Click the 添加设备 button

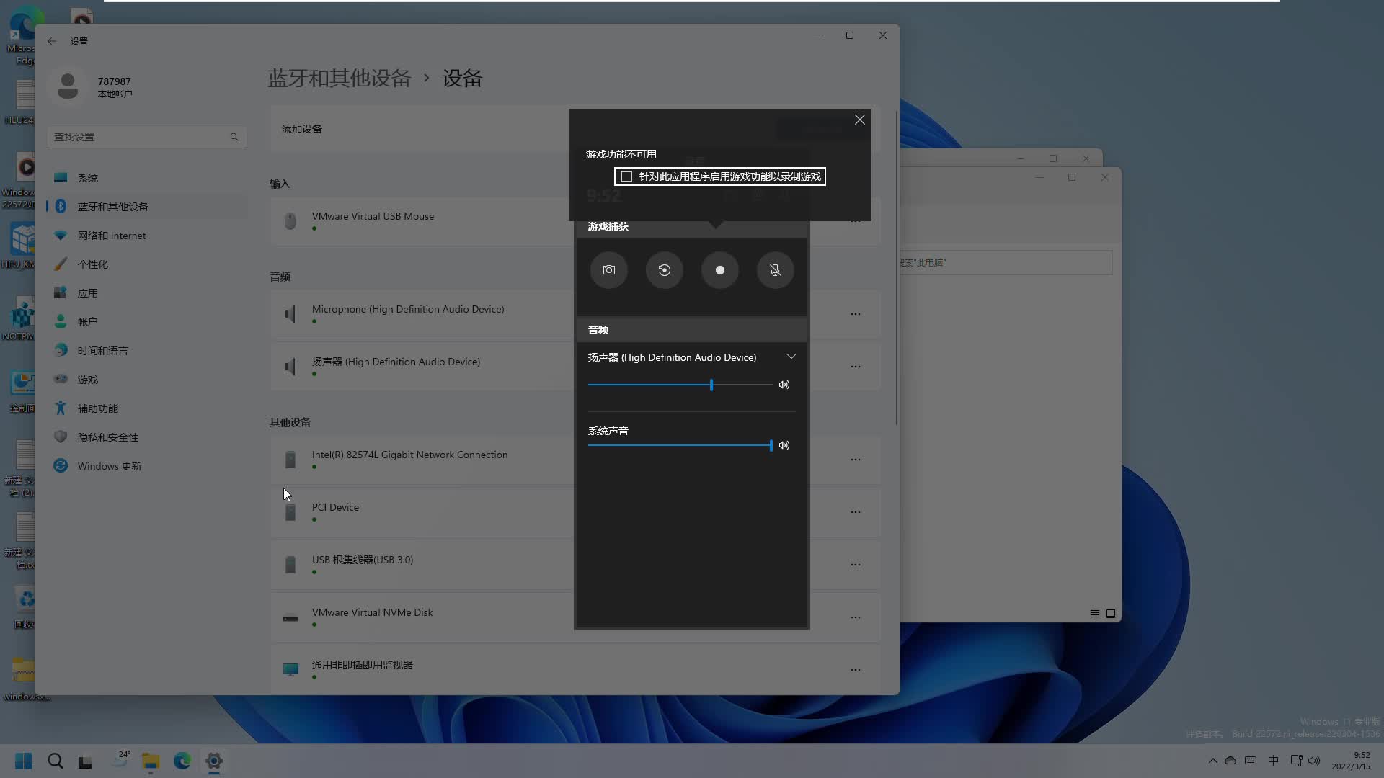tap(301, 129)
